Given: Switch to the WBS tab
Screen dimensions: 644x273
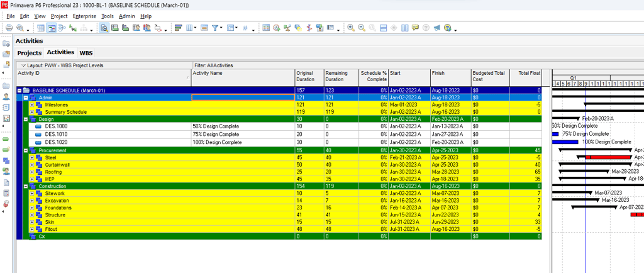Looking at the screenshot, I should point(86,53).
